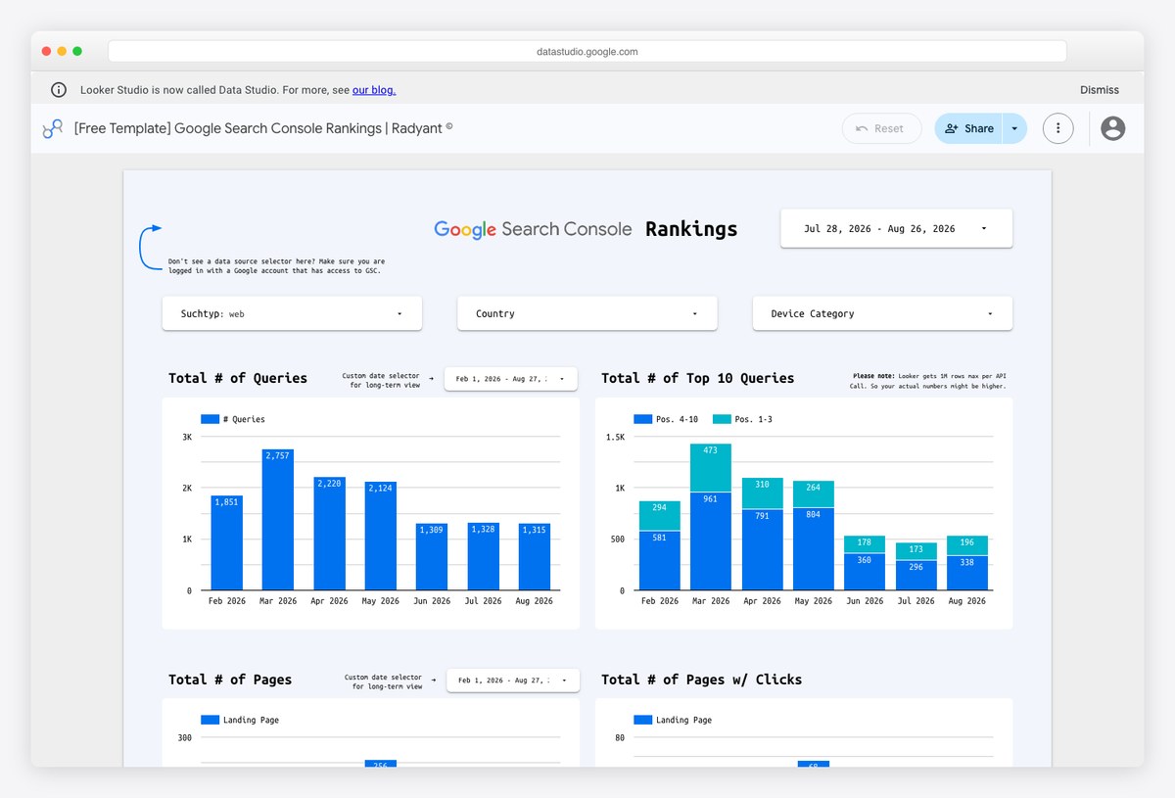Click the green macOS fullscreen window button
Image resolution: width=1175 pixels, height=798 pixels.
coord(77,51)
